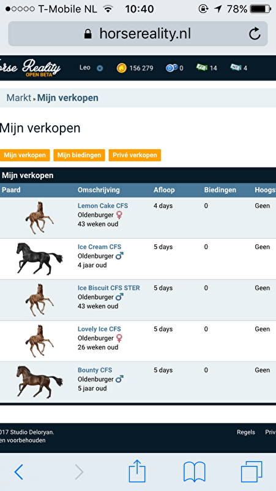
Task: Click the female symbol beside Lovely Ice CFS
Action: [119, 338]
